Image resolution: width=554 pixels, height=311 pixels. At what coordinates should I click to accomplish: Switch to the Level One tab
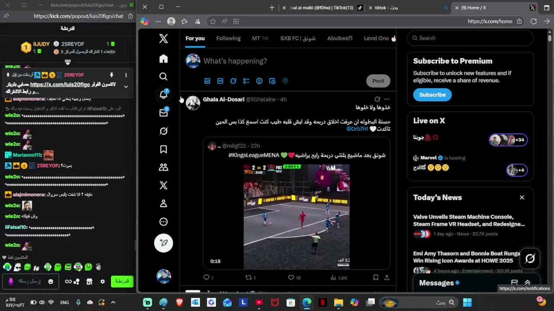[380, 38]
